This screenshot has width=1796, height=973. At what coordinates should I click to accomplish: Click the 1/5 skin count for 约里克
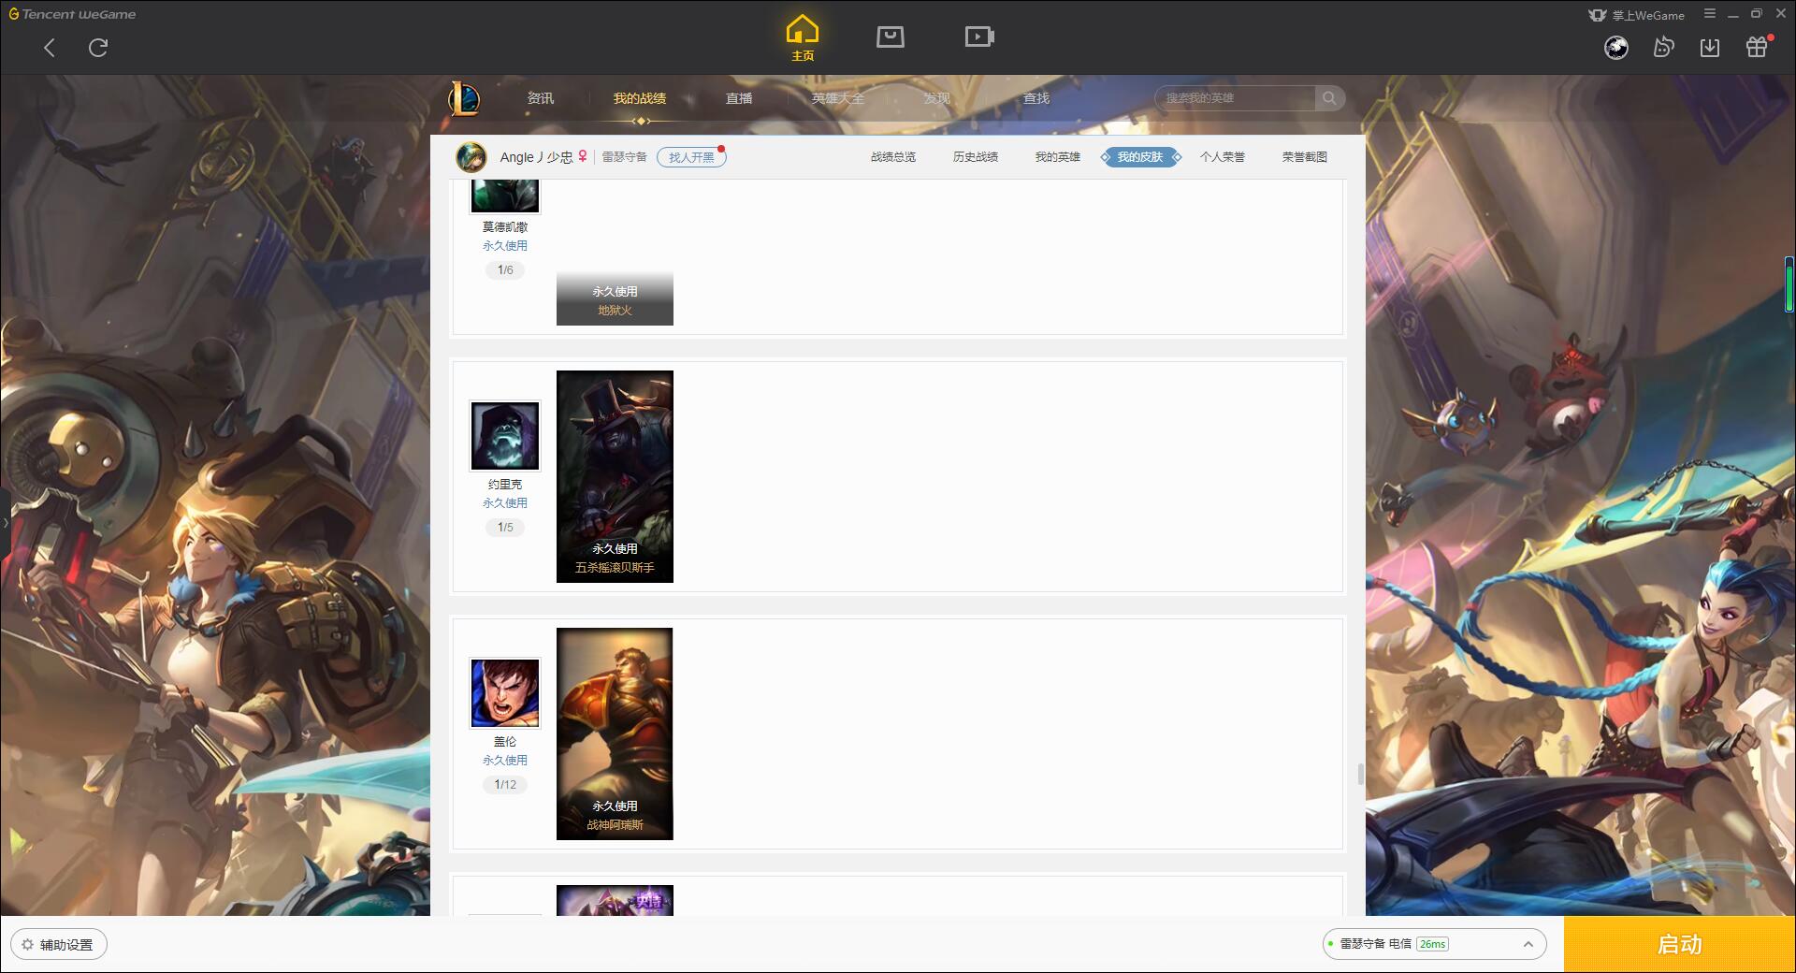[x=505, y=528]
